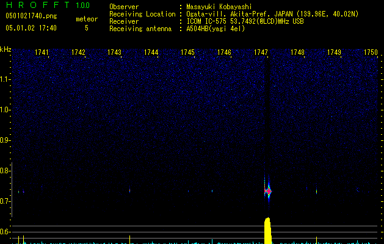Click the kHz axis unit label
This screenshot has height=244, width=384.
coord(5,49)
